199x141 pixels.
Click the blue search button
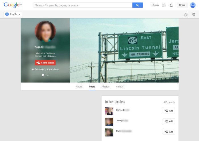138,5
